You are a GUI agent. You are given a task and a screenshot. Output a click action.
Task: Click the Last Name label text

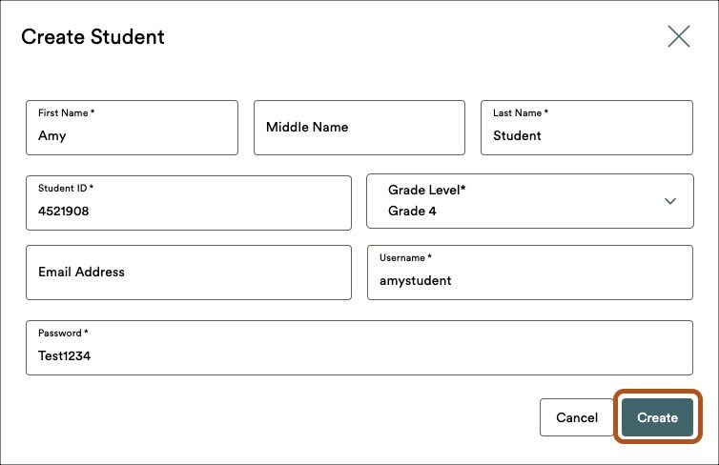pos(521,113)
